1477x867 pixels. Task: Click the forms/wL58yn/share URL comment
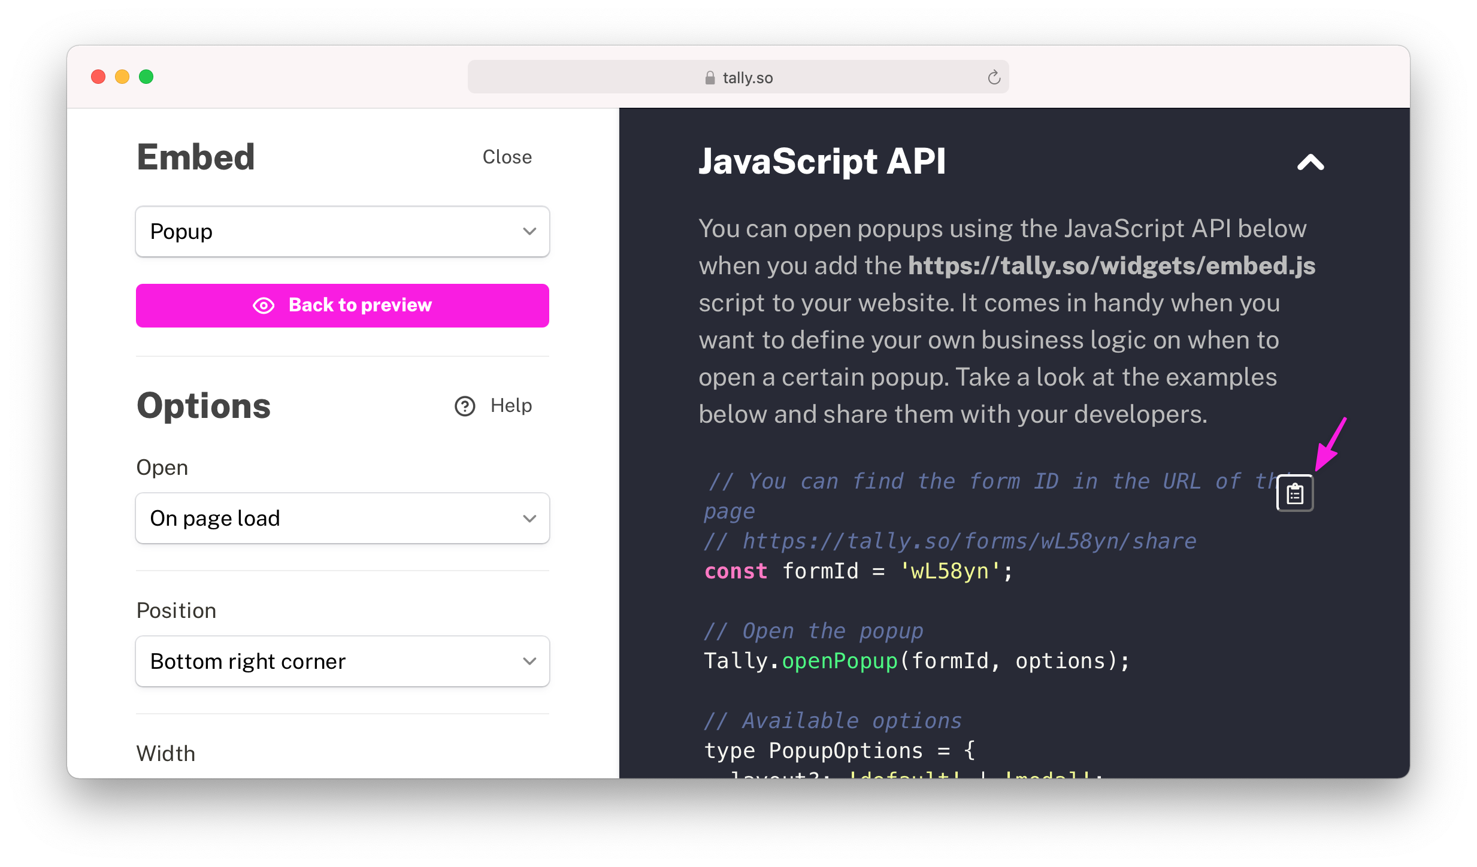(x=950, y=541)
